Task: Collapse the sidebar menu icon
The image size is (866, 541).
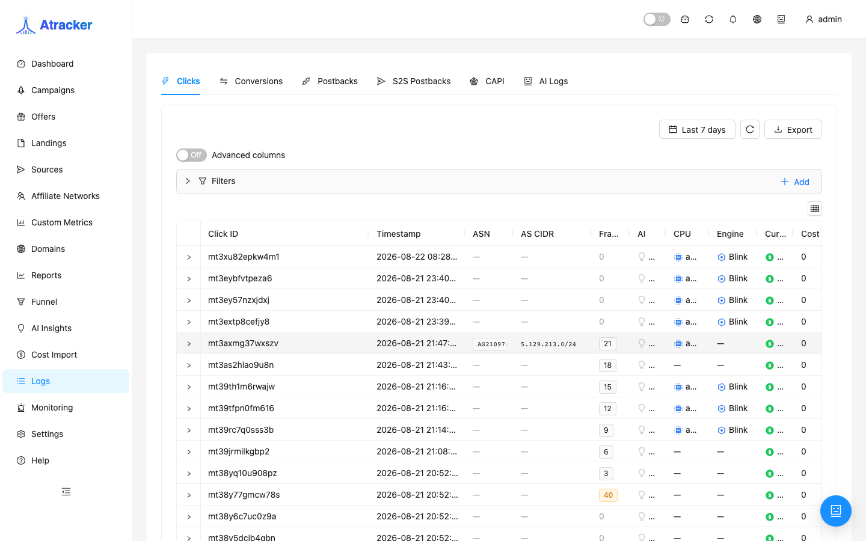Action: [66, 492]
